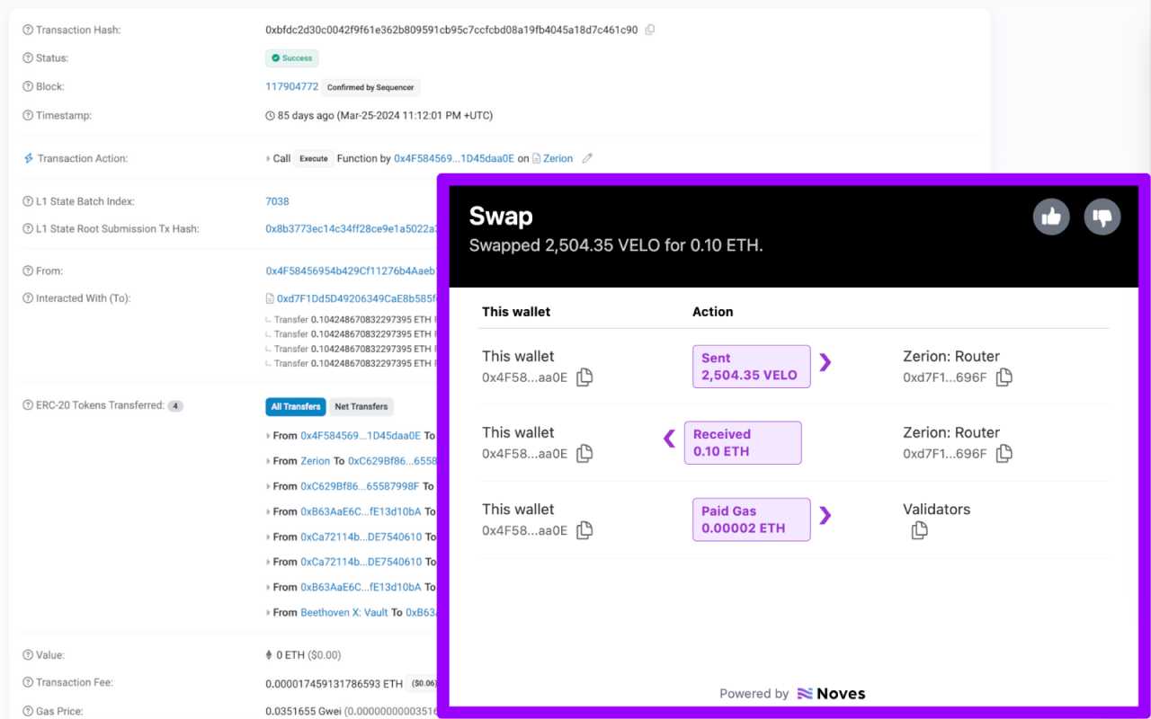Copy Zerion Router address in Received row
Image resolution: width=1151 pixels, height=719 pixels.
tap(1004, 454)
